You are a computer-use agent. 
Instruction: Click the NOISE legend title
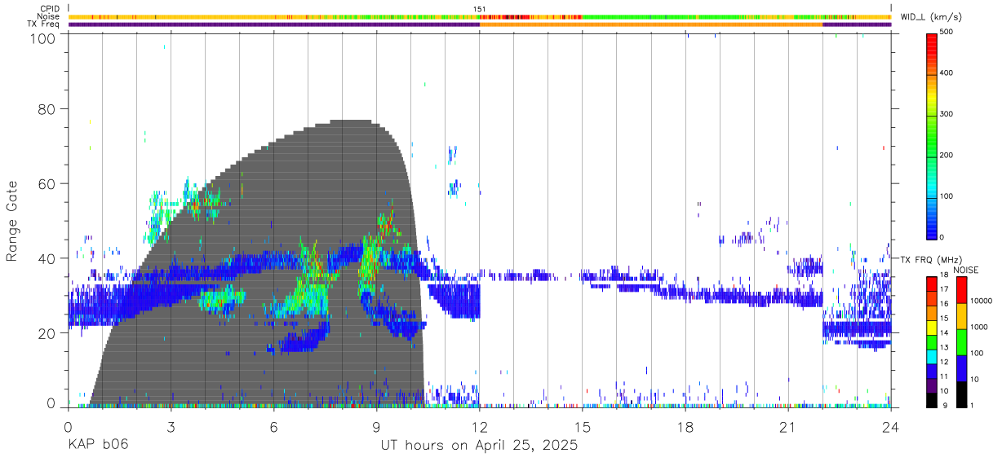(965, 270)
